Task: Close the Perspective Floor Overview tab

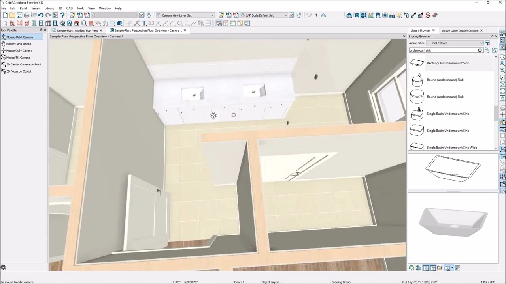Action: (x=185, y=30)
